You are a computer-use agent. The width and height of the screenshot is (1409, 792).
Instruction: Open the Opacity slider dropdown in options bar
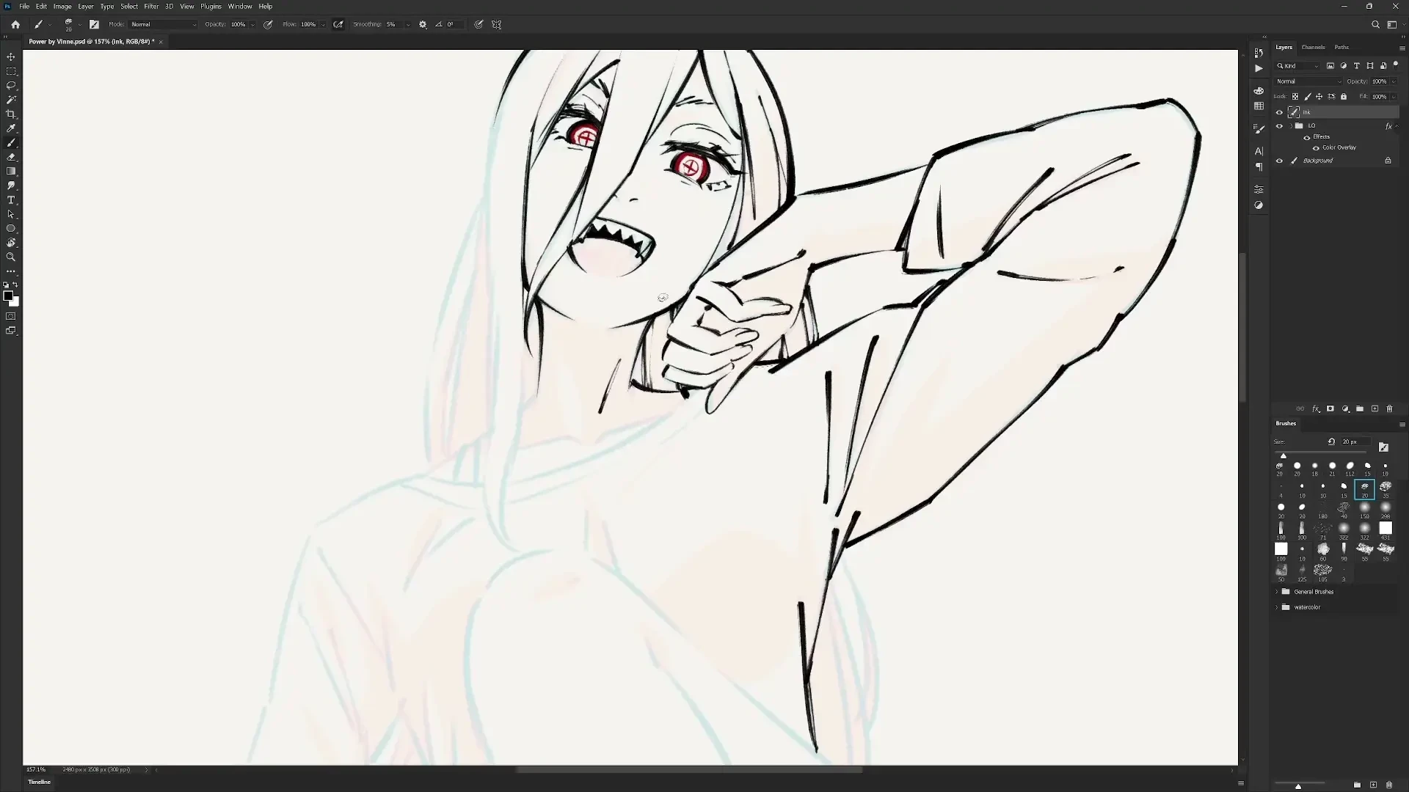pos(253,24)
